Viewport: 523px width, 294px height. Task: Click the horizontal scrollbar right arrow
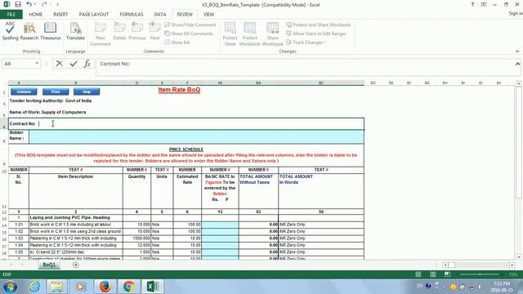pyautogui.click(x=512, y=265)
